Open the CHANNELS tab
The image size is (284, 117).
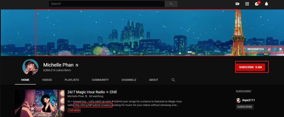pyautogui.click(x=129, y=80)
